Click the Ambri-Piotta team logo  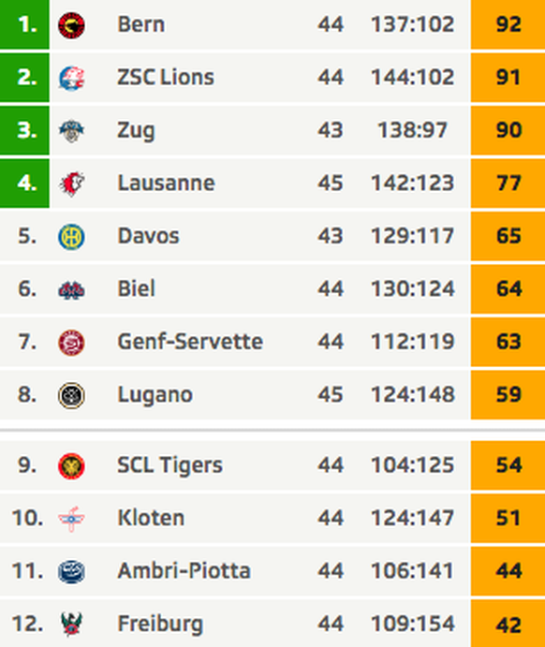tap(71, 571)
